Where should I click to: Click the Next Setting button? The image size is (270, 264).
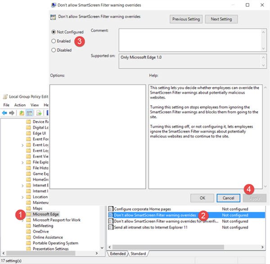[x=221, y=19]
